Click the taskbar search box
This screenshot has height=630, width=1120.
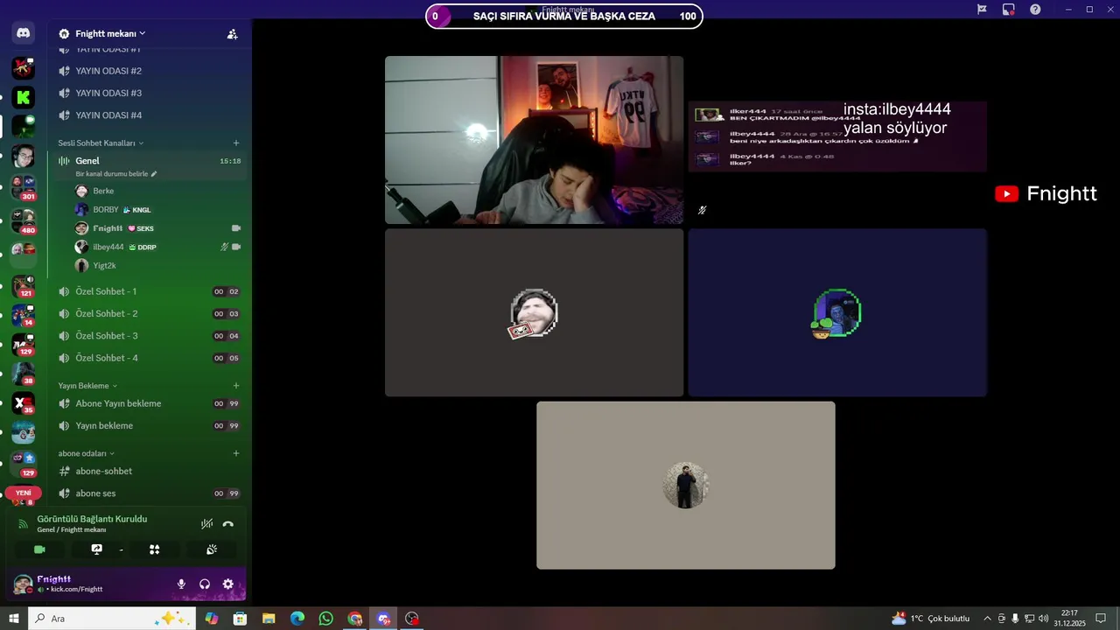click(112, 619)
